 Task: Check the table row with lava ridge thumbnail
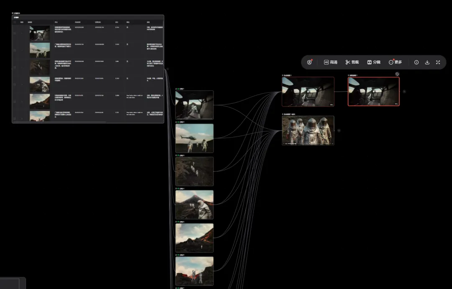point(15,101)
